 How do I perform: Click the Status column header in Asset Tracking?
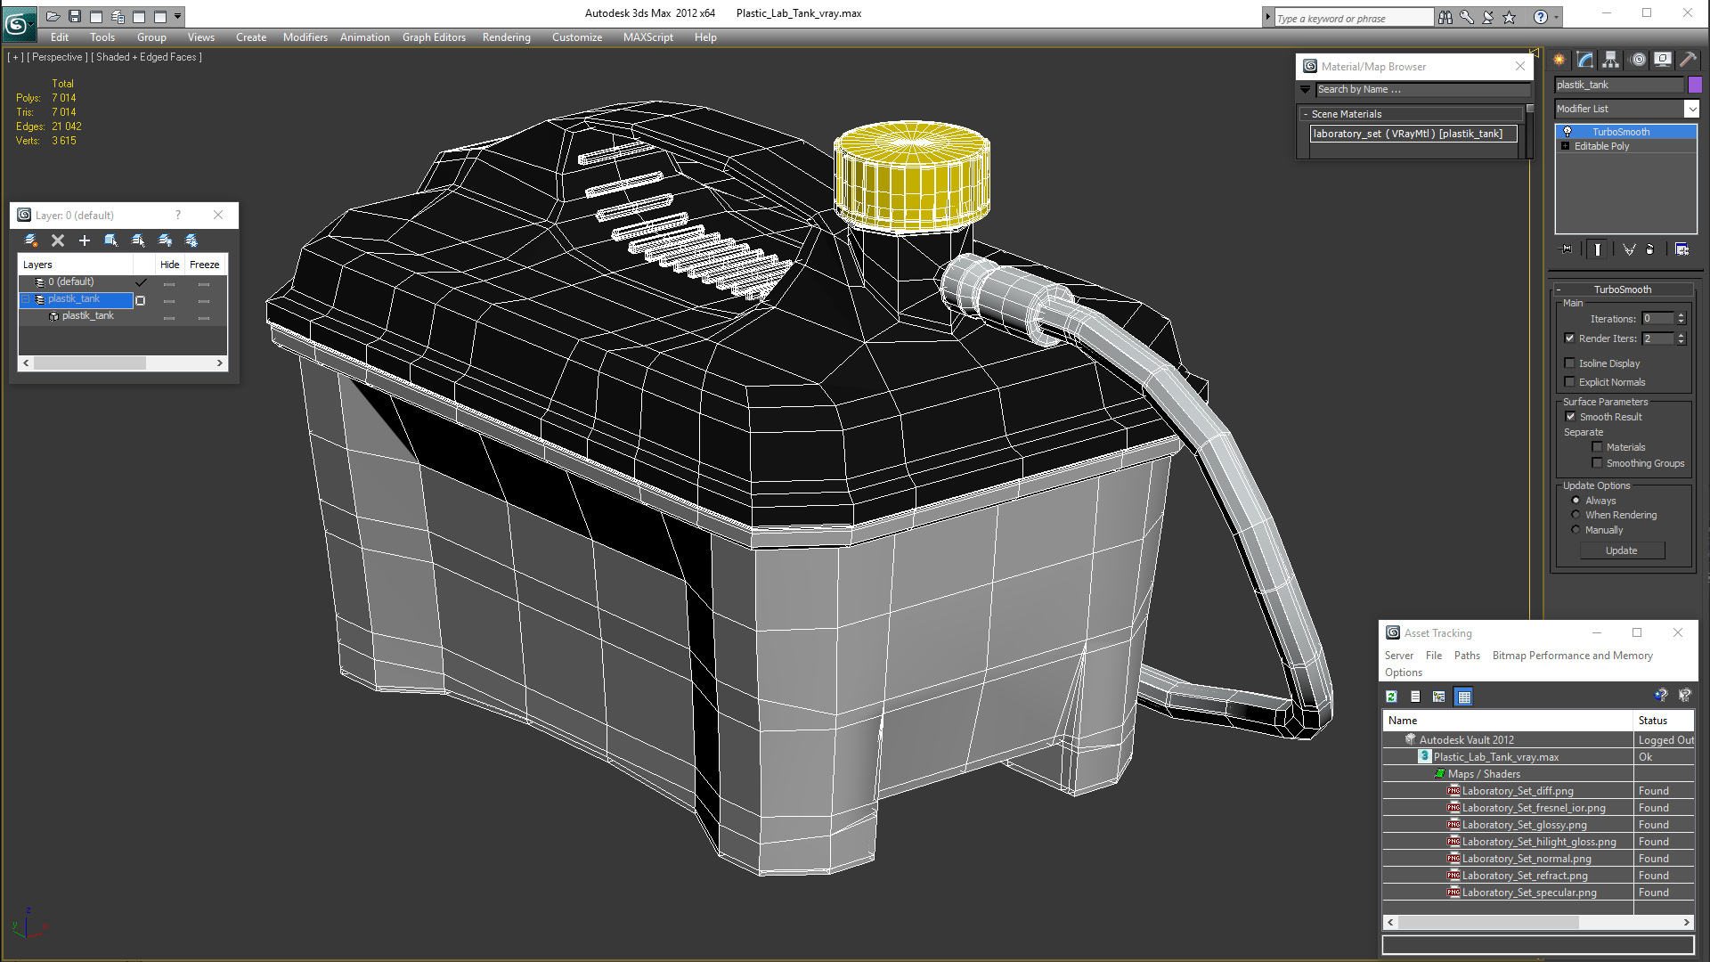[x=1664, y=721]
